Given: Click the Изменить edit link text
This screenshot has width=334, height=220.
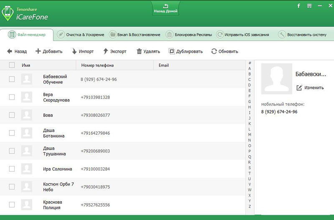Looking at the screenshot, I should [314, 87].
